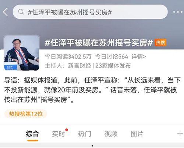This screenshot has height=148, width=184.
Task: View 23家媒体发布 media list
Action: tap(113, 66)
